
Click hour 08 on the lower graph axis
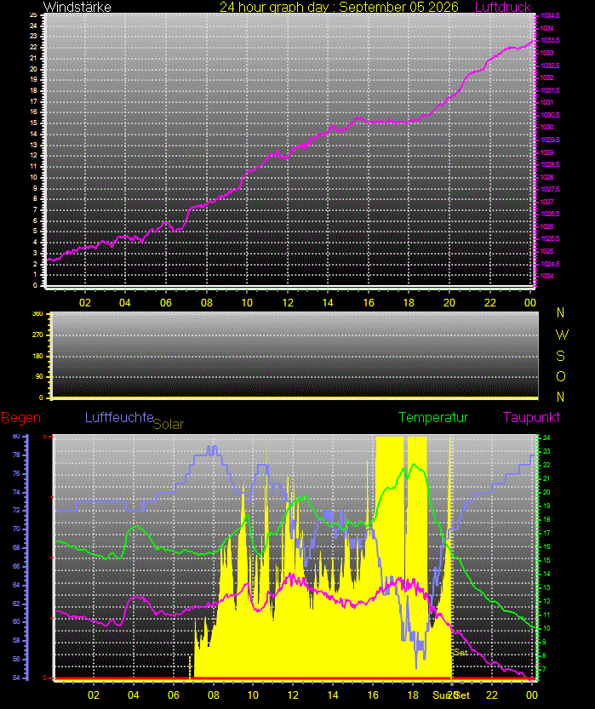(214, 695)
